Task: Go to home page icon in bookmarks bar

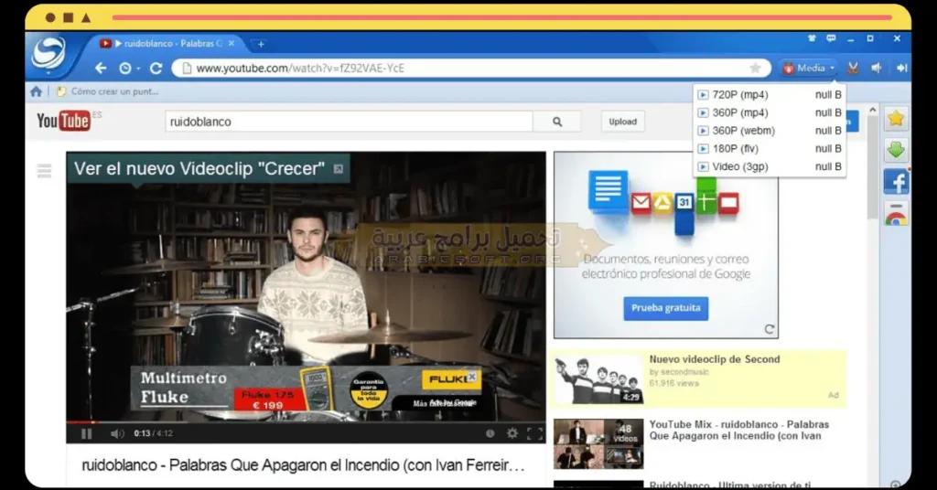Action: coord(36,91)
